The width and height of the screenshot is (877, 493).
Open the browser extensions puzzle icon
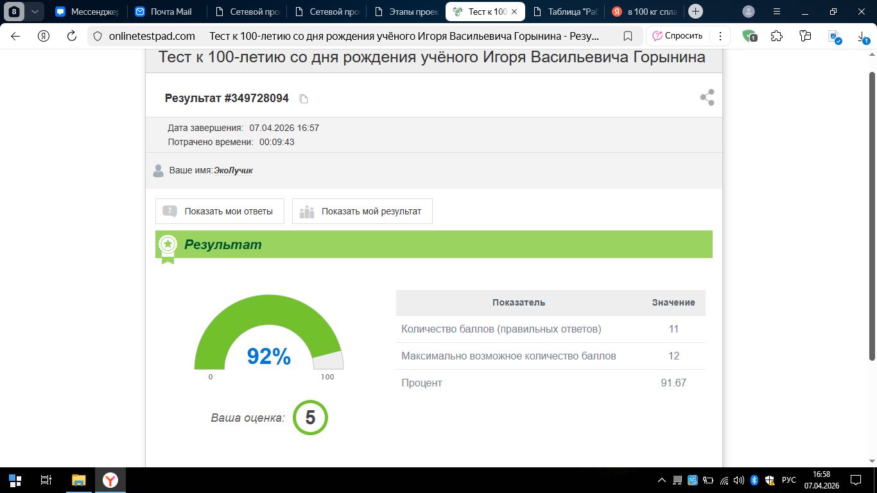(x=777, y=36)
